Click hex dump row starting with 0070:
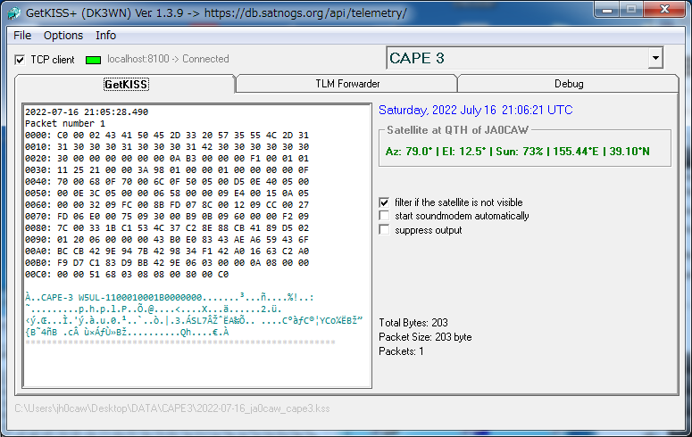The image size is (692, 437). [x=167, y=216]
